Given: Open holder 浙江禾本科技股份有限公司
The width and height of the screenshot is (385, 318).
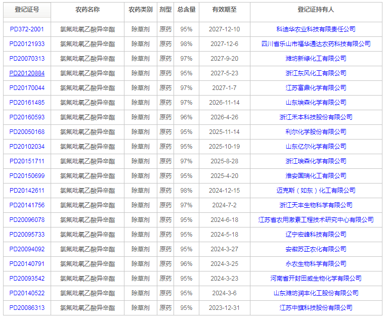Looking at the screenshot, I should pos(316,117).
